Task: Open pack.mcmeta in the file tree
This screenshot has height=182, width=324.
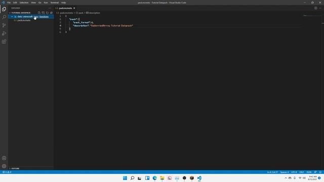Action: pyautogui.click(x=24, y=20)
